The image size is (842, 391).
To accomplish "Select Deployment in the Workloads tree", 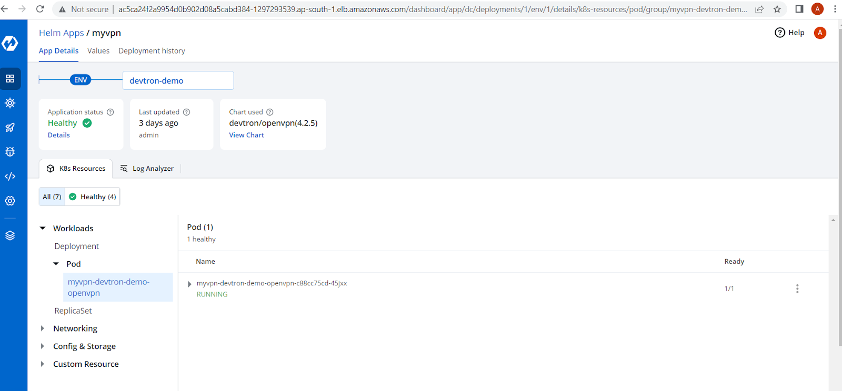I will click(77, 246).
